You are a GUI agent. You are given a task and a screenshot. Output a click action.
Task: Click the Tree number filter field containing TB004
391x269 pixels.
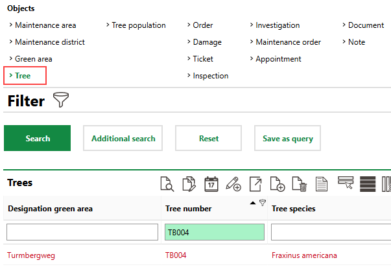tap(213, 232)
